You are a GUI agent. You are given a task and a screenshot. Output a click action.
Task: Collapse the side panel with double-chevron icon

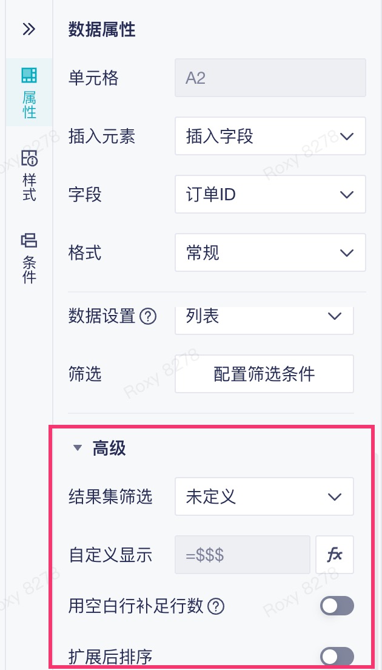click(x=28, y=29)
